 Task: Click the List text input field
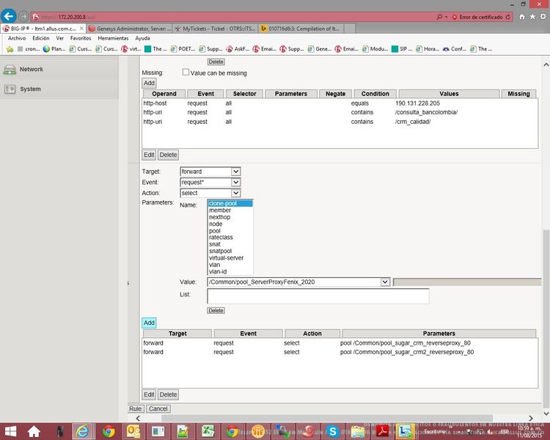pos(318,296)
